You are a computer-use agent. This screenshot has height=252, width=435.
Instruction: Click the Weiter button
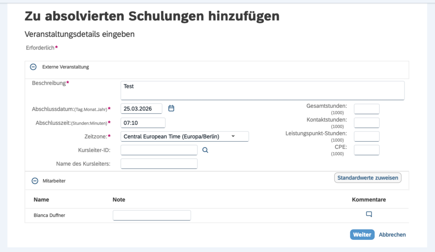click(362, 235)
